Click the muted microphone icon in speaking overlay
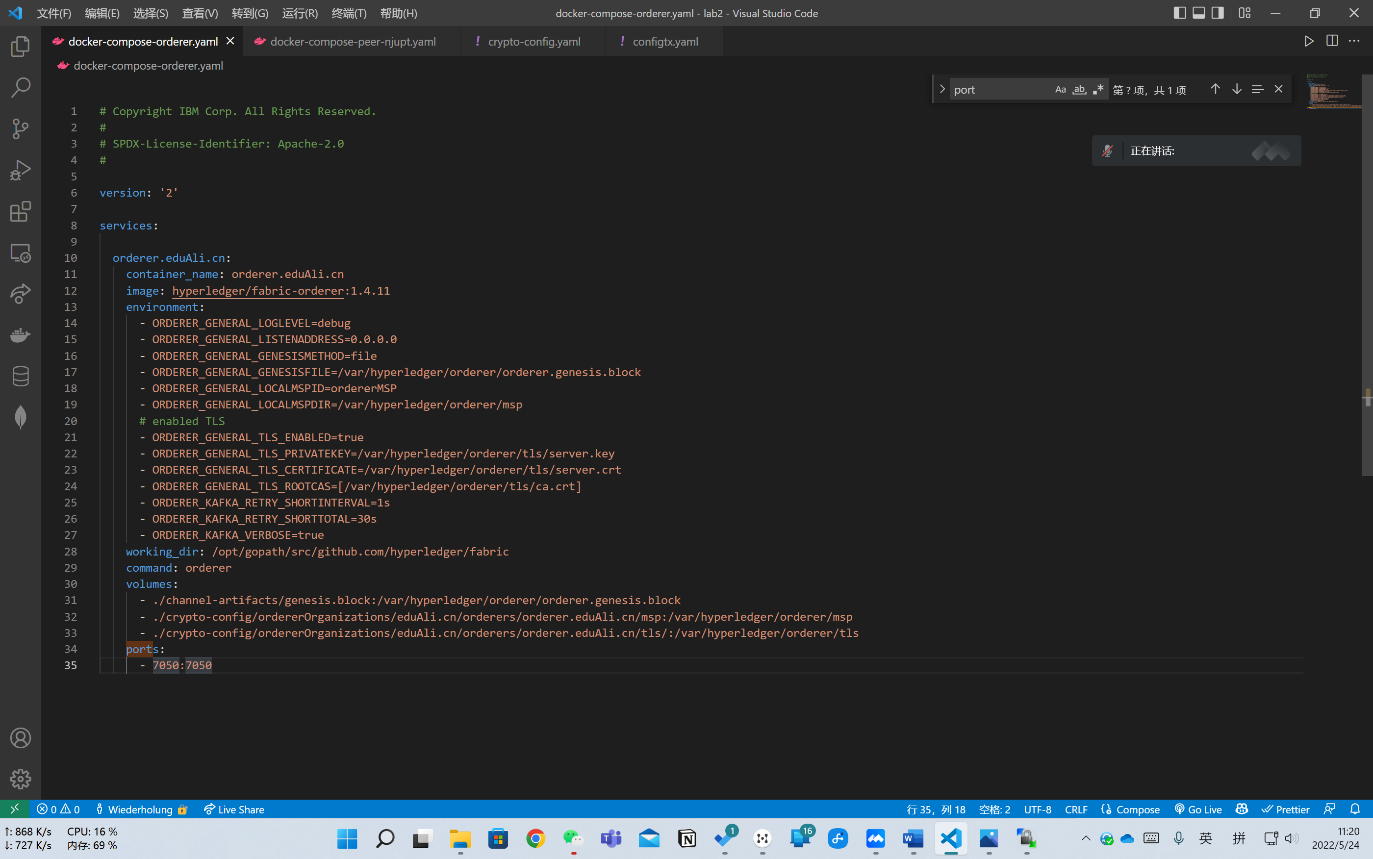 1107,151
